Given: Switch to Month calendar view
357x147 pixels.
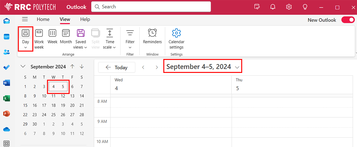Looking at the screenshot, I should pyautogui.click(x=66, y=37).
